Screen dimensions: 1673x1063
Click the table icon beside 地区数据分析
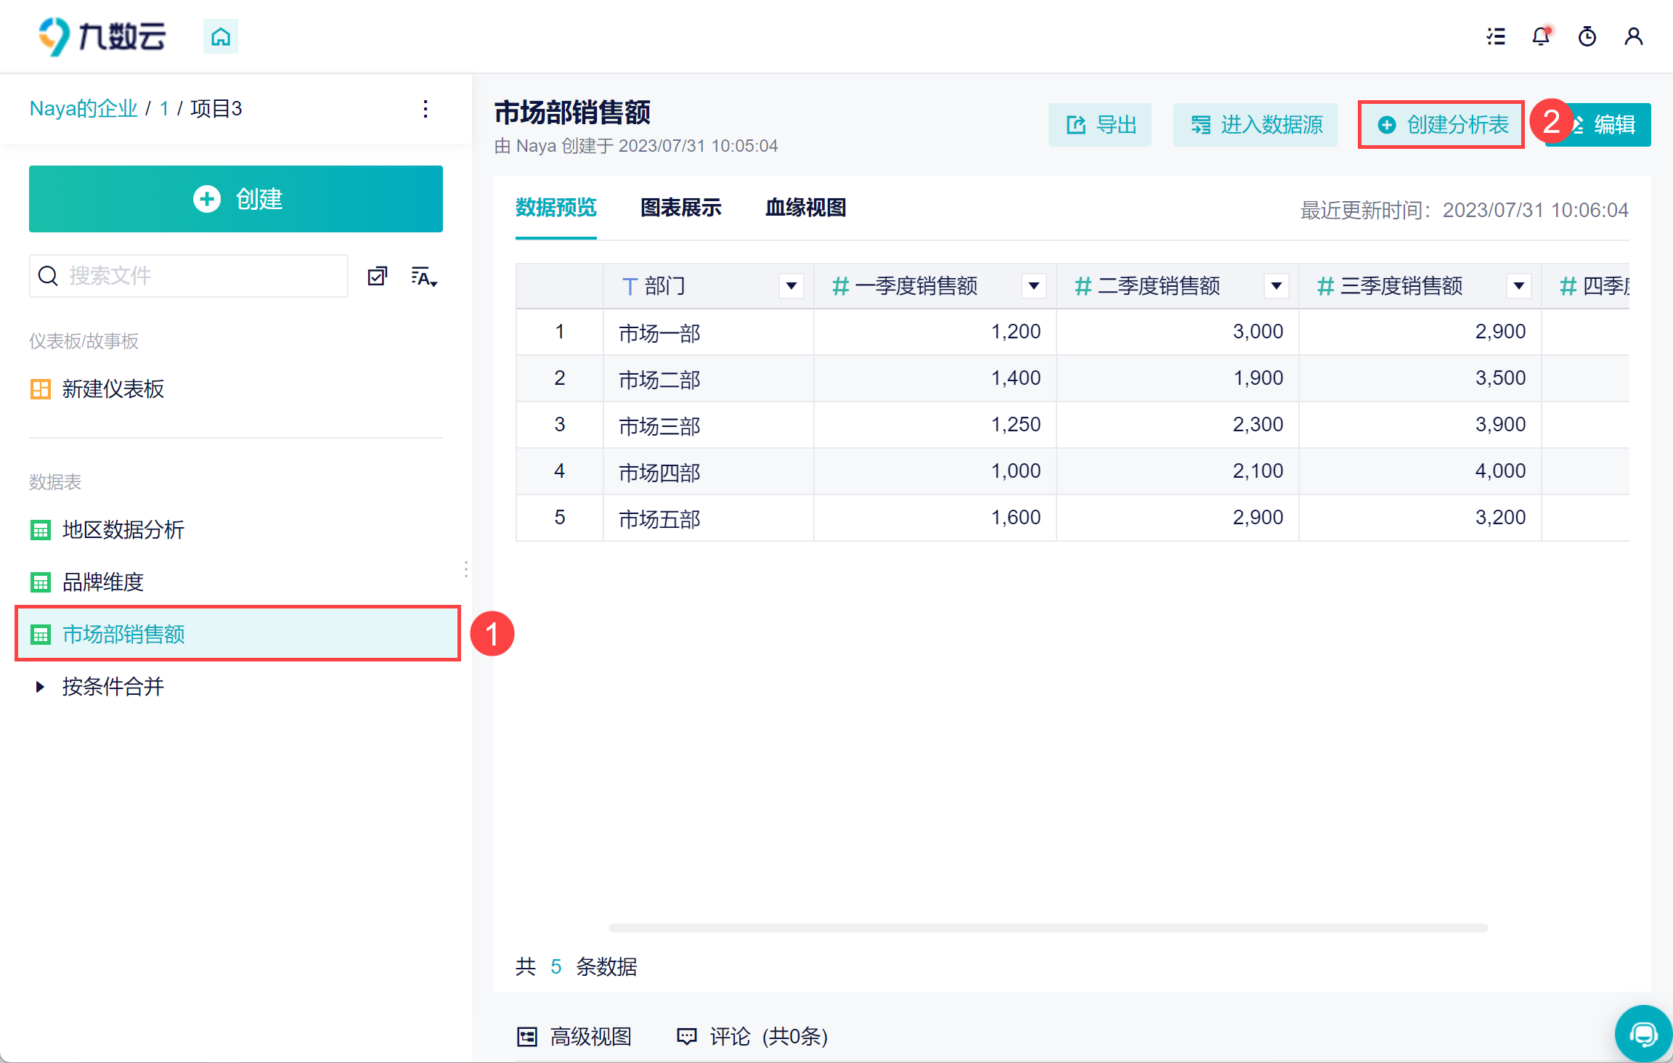click(41, 530)
